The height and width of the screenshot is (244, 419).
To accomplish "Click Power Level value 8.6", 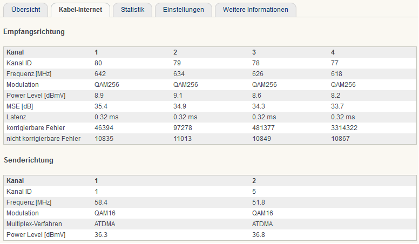I will coord(257,96).
